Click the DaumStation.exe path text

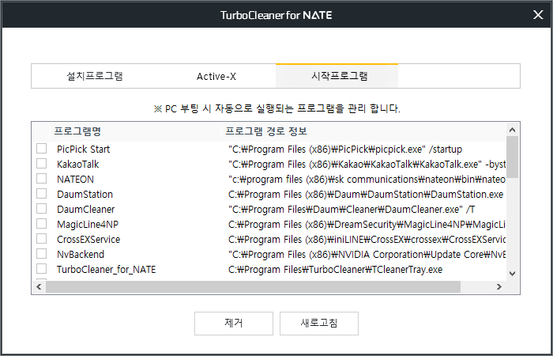366,195
